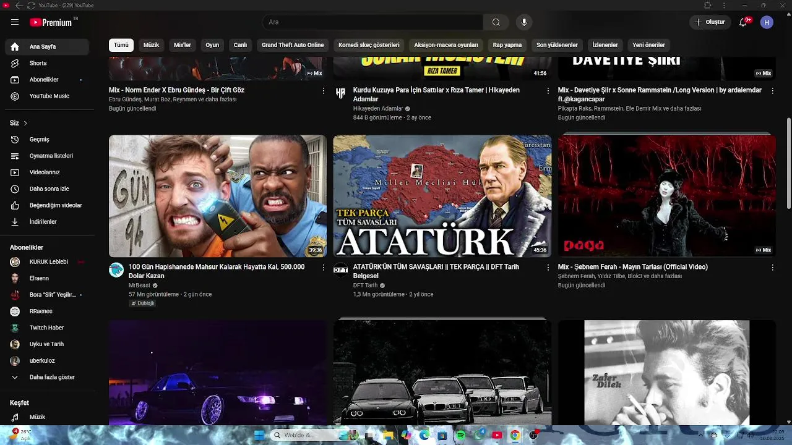792x445 pixels.
Task: Select Son yüklenenler chip
Action: click(557, 45)
